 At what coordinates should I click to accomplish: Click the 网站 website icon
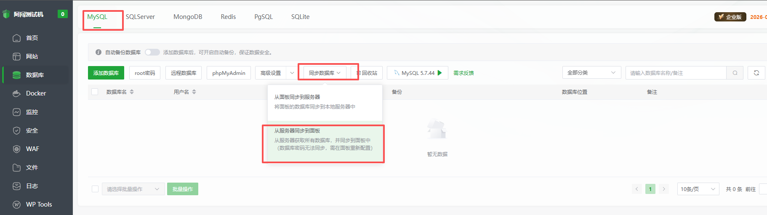pos(16,56)
